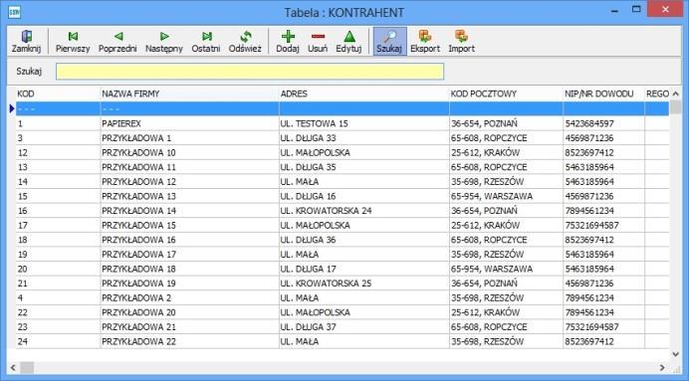This screenshot has height=381, width=689.
Task: Go to first record with Pierwszy
Action: (73, 42)
